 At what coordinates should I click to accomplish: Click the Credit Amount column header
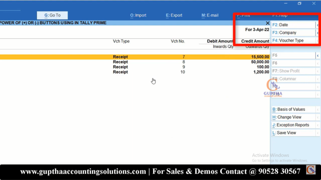tap(255, 41)
